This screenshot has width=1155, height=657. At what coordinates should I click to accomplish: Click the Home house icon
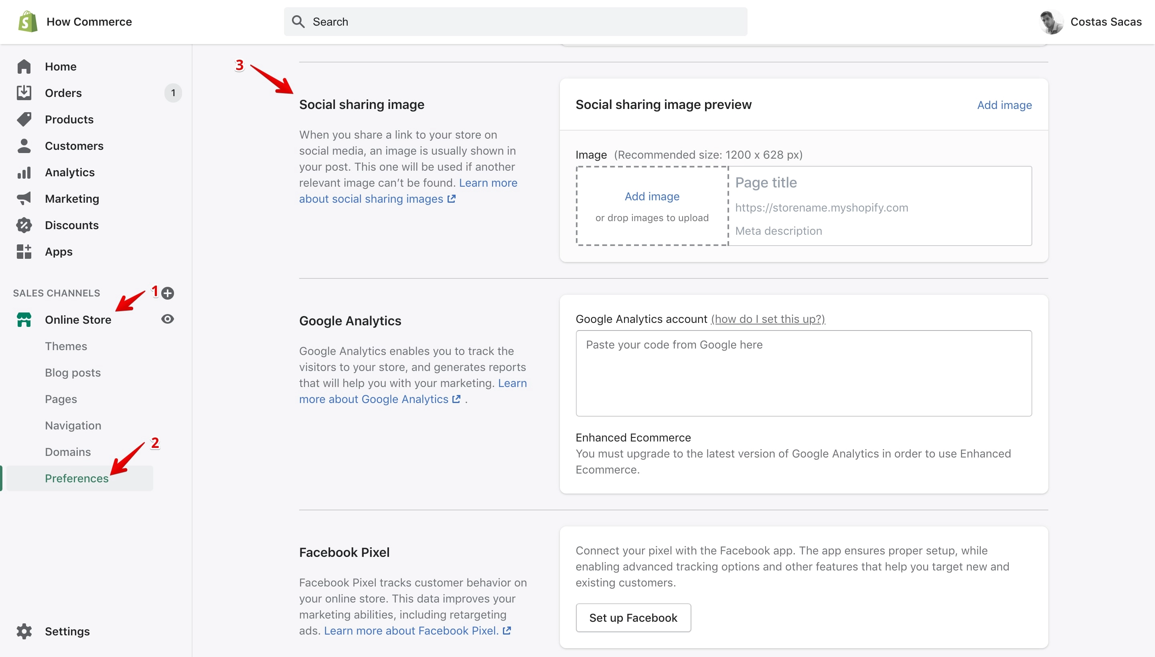tap(24, 67)
